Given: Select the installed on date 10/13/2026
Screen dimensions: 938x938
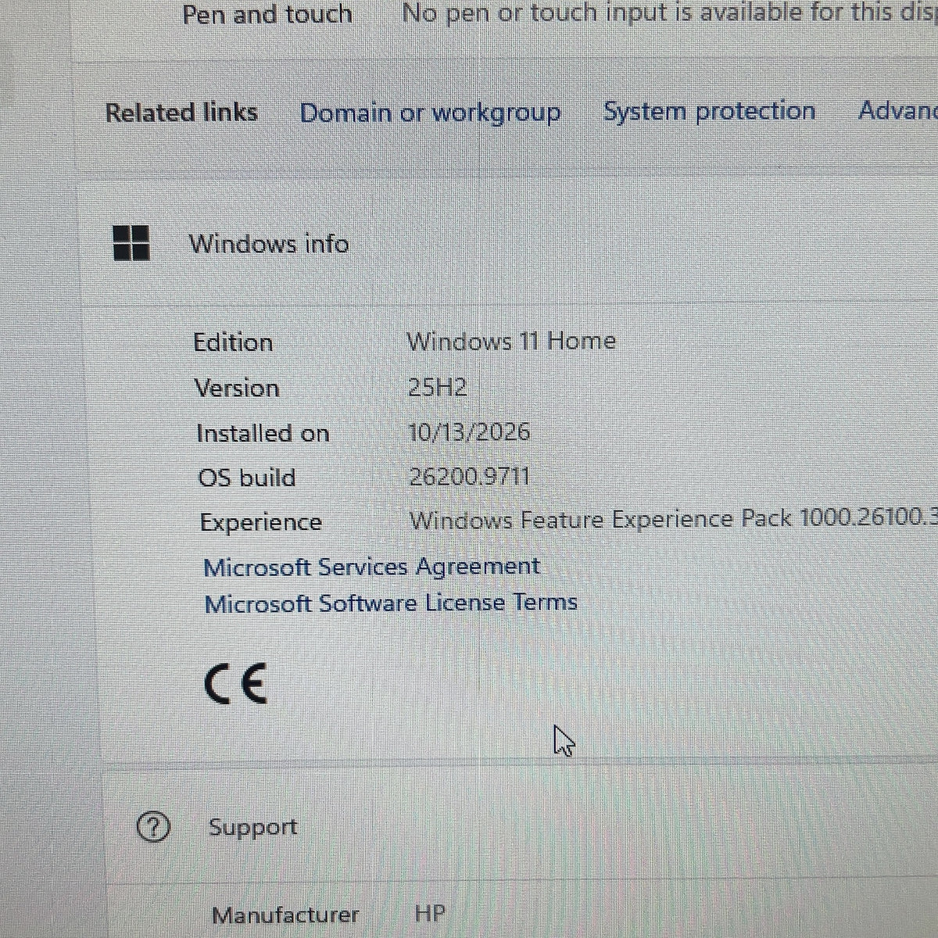Looking at the screenshot, I should tap(469, 431).
